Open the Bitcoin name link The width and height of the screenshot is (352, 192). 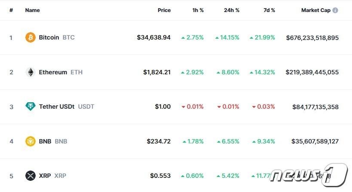(x=49, y=37)
